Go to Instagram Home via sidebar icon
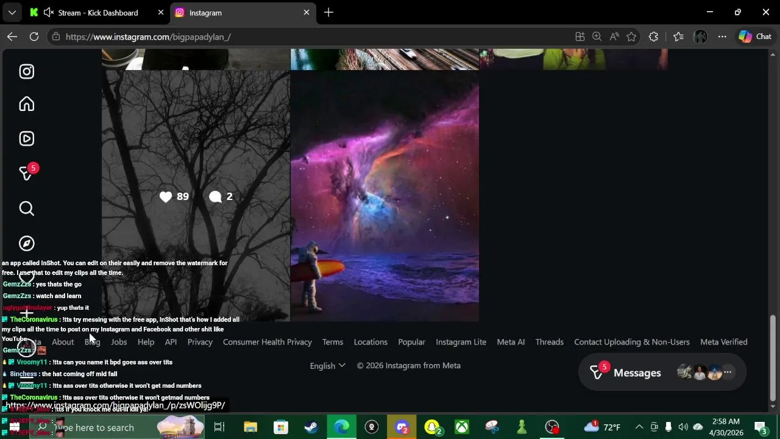Image resolution: width=780 pixels, height=439 pixels. (26, 104)
